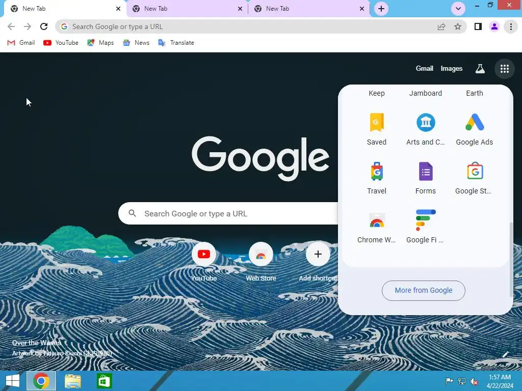Close the third New Tab
This screenshot has width=522, height=391.
click(362, 9)
